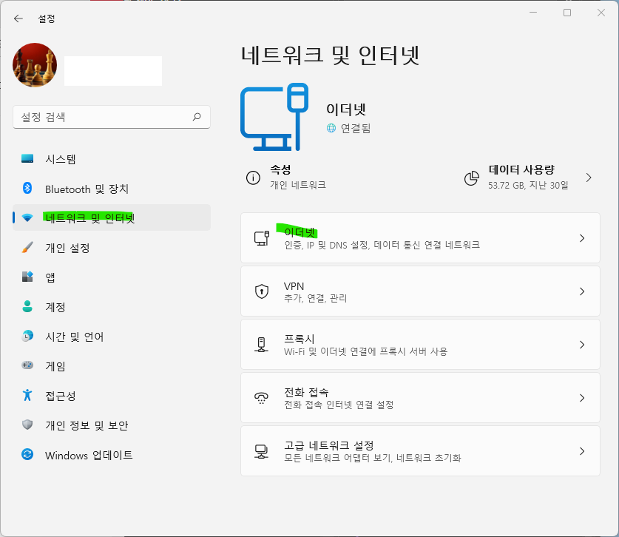This screenshot has height=537, width=619.
Task: Click the 네트워크 및 인터넷 page heading
Action: click(330, 55)
